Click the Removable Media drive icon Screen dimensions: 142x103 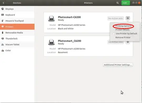pos(3,33)
